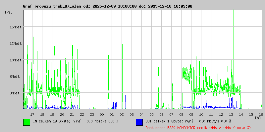Viewport: 265px width, 132px height.
Task: Click the '04' hour label on x-axis
Action: click(141, 115)
